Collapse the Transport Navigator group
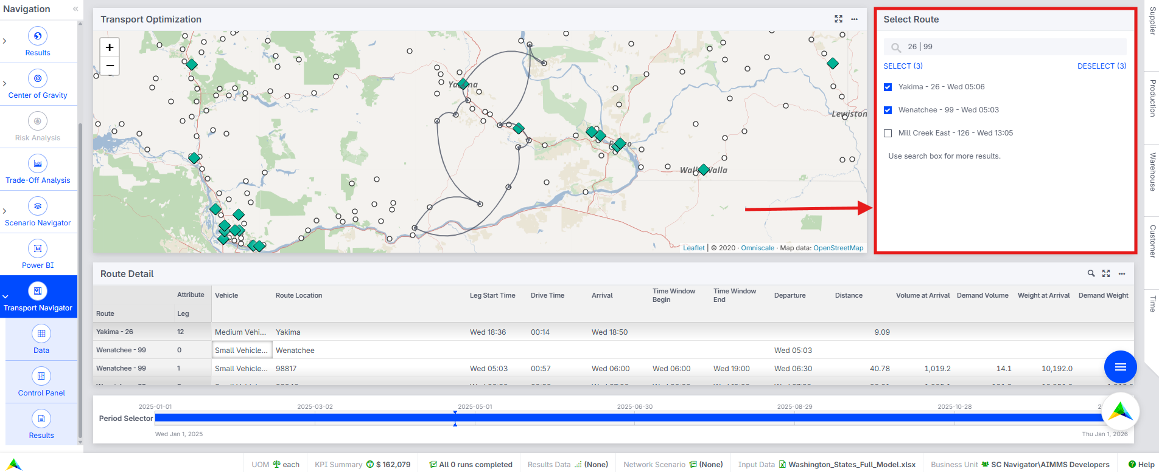This screenshot has height=472, width=1159. coord(5,296)
